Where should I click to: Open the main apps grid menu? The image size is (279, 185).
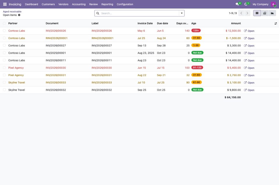[x=5, y=4]
